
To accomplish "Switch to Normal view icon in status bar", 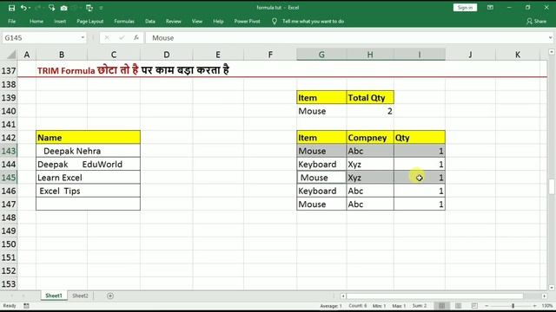I will [441, 306].
